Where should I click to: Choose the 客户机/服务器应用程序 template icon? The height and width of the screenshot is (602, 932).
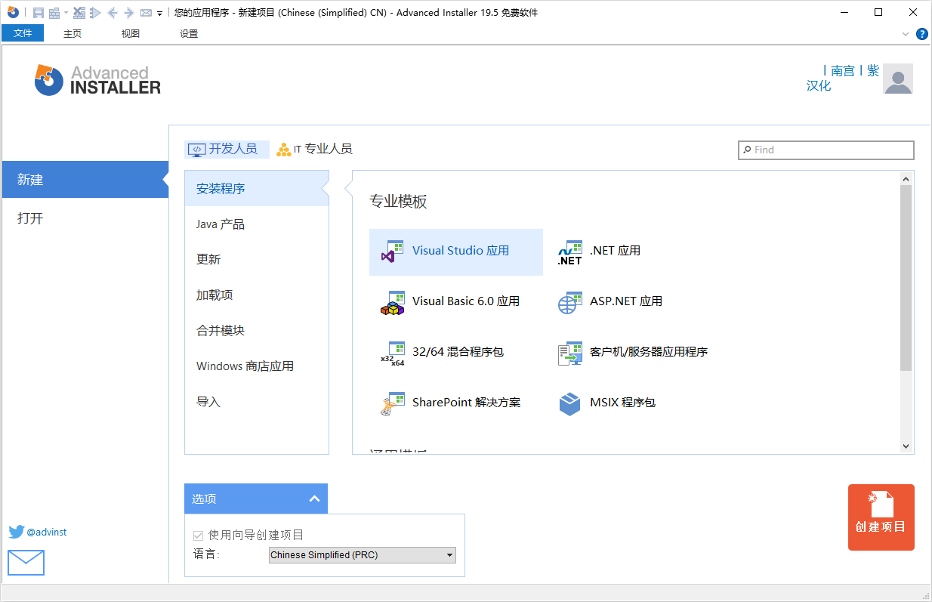point(569,353)
